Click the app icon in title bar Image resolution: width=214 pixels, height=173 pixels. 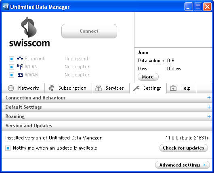point(6,6)
